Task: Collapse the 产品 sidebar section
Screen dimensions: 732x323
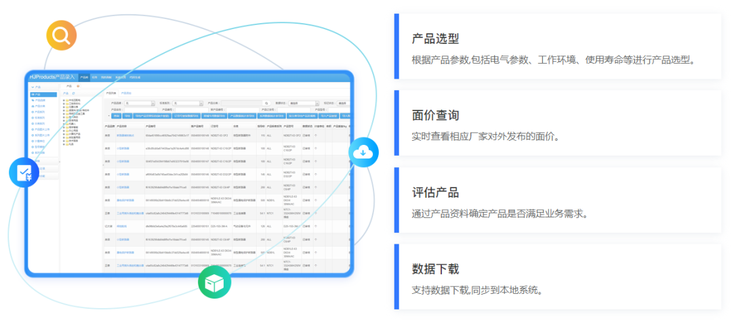Action: click(x=44, y=87)
